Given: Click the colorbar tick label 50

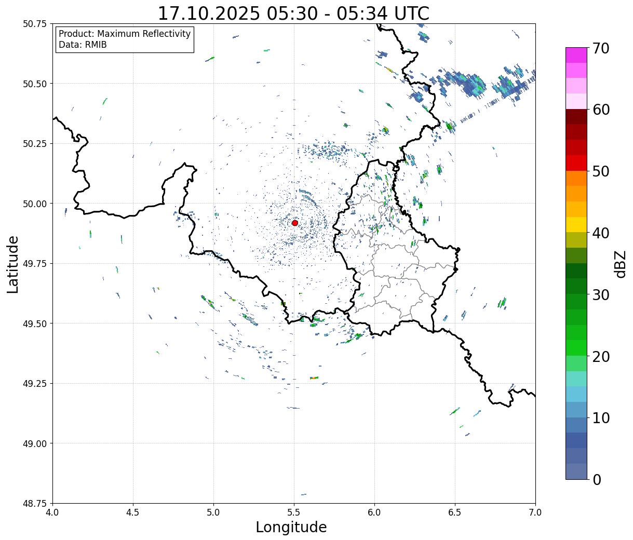Looking at the screenshot, I should point(600,171).
